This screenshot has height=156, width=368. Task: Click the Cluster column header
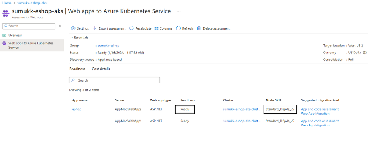[228, 100]
